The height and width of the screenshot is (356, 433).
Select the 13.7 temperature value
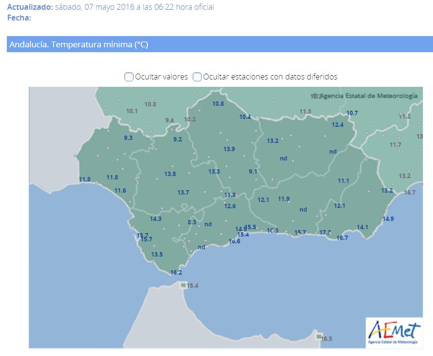[183, 193]
